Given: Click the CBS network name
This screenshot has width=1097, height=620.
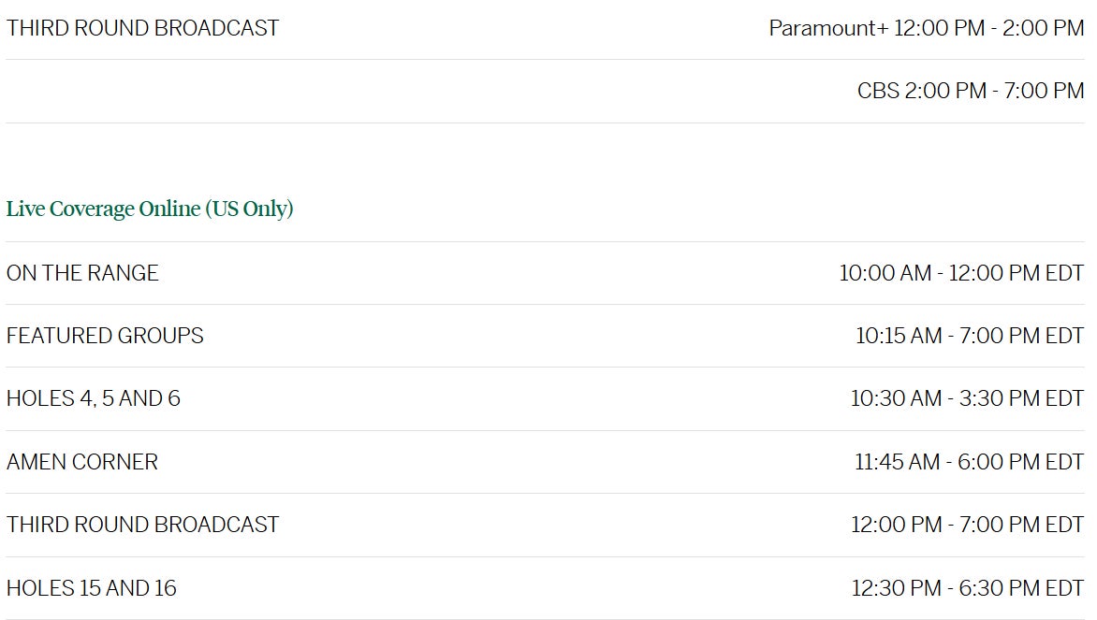Looking at the screenshot, I should [878, 91].
